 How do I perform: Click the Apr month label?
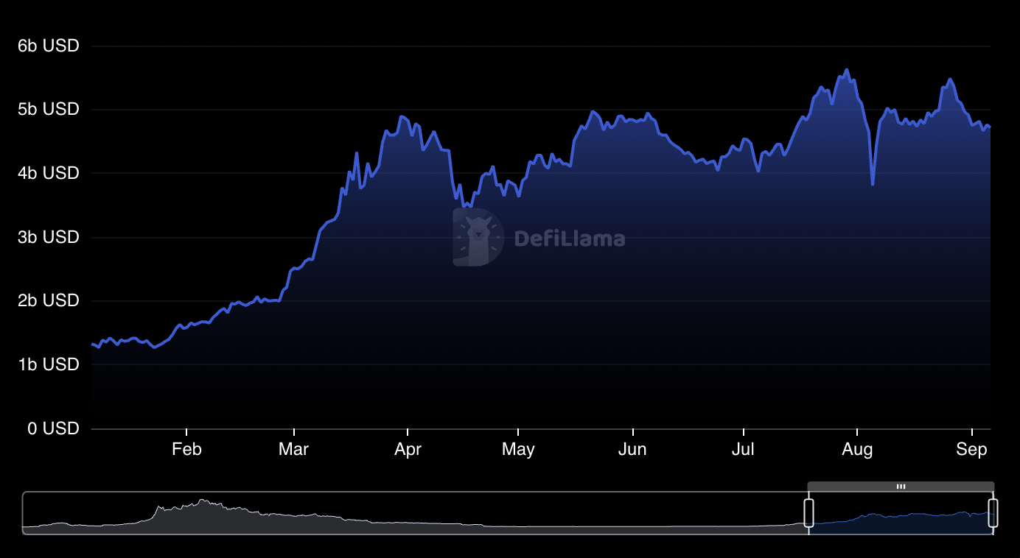point(408,450)
